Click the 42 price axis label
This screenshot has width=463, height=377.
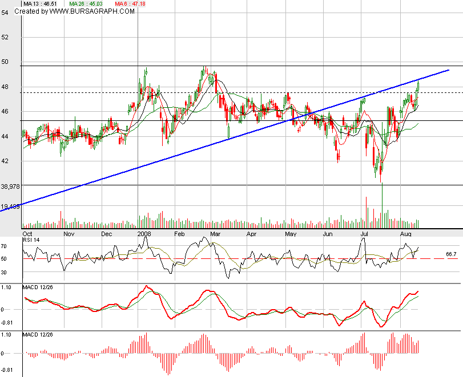5,161
